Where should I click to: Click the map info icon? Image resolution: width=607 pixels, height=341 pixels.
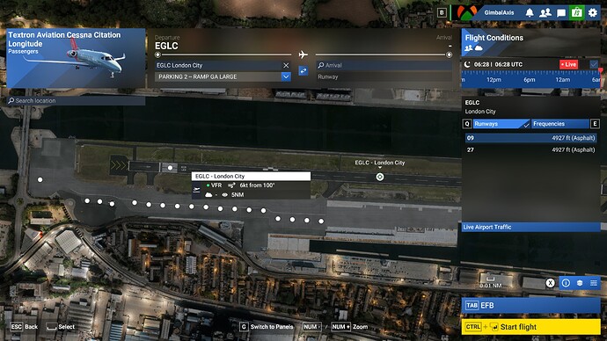pyautogui.click(x=566, y=283)
